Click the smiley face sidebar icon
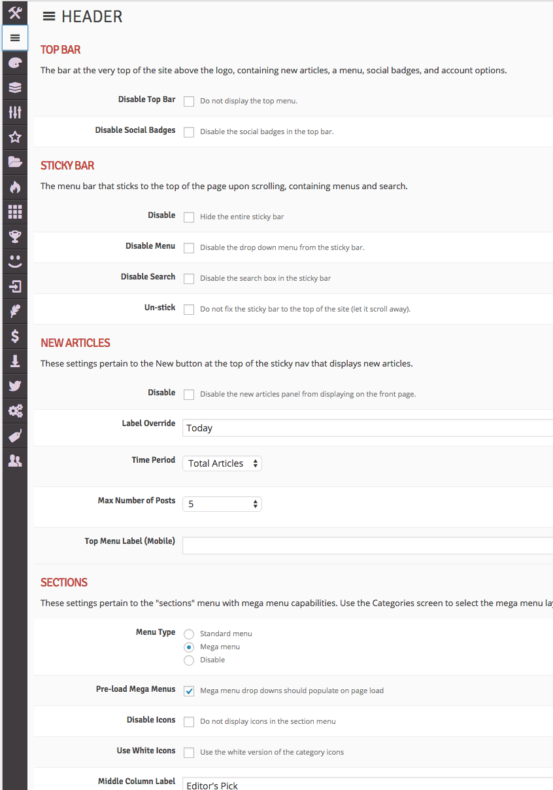553x790 pixels. click(15, 262)
